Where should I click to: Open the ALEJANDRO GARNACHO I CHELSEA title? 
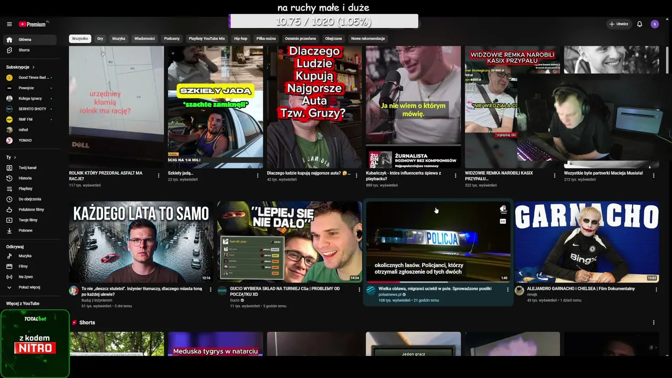[581, 289]
